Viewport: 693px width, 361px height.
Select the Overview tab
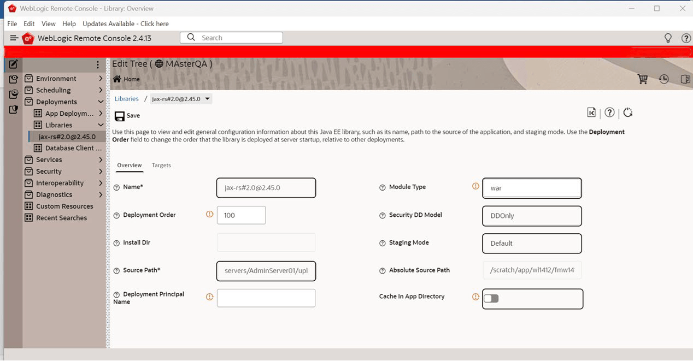tap(130, 165)
